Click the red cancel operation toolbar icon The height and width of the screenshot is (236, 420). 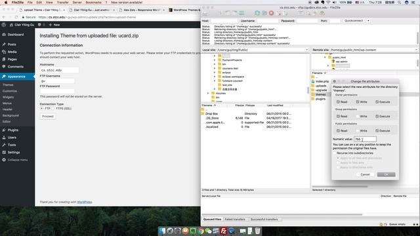tap(271, 13)
